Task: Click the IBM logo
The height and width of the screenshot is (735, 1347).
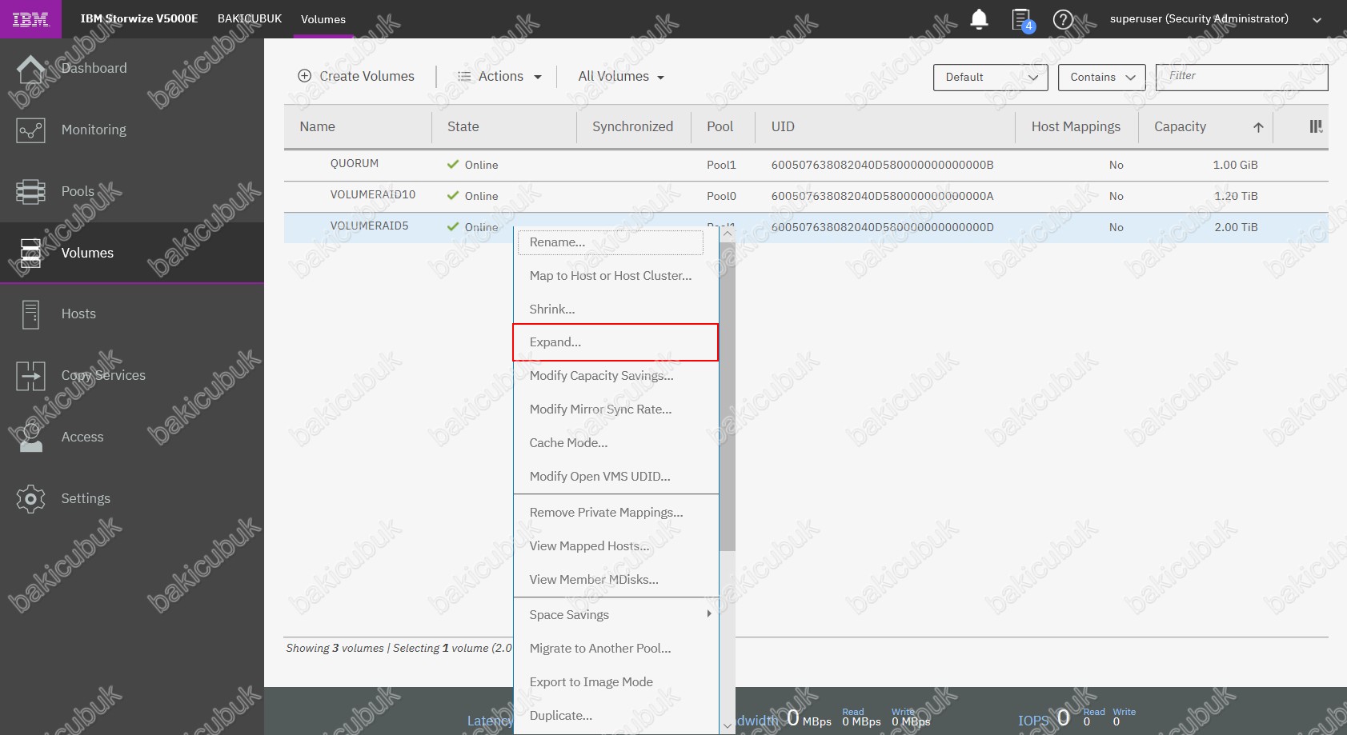Action: click(30, 19)
